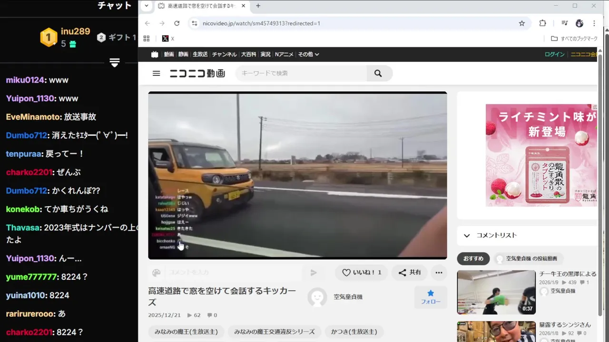The image size is (609, 342).
Task: Open the Chrome three-dot menu
Action: [x=594, y=23]
